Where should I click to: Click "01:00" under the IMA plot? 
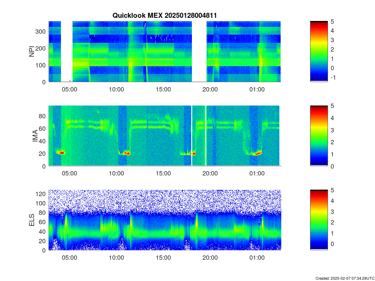(x=257, y=174)
